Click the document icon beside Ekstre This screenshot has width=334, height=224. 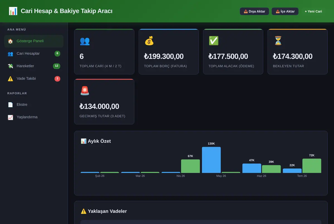(x=10, y=105)
